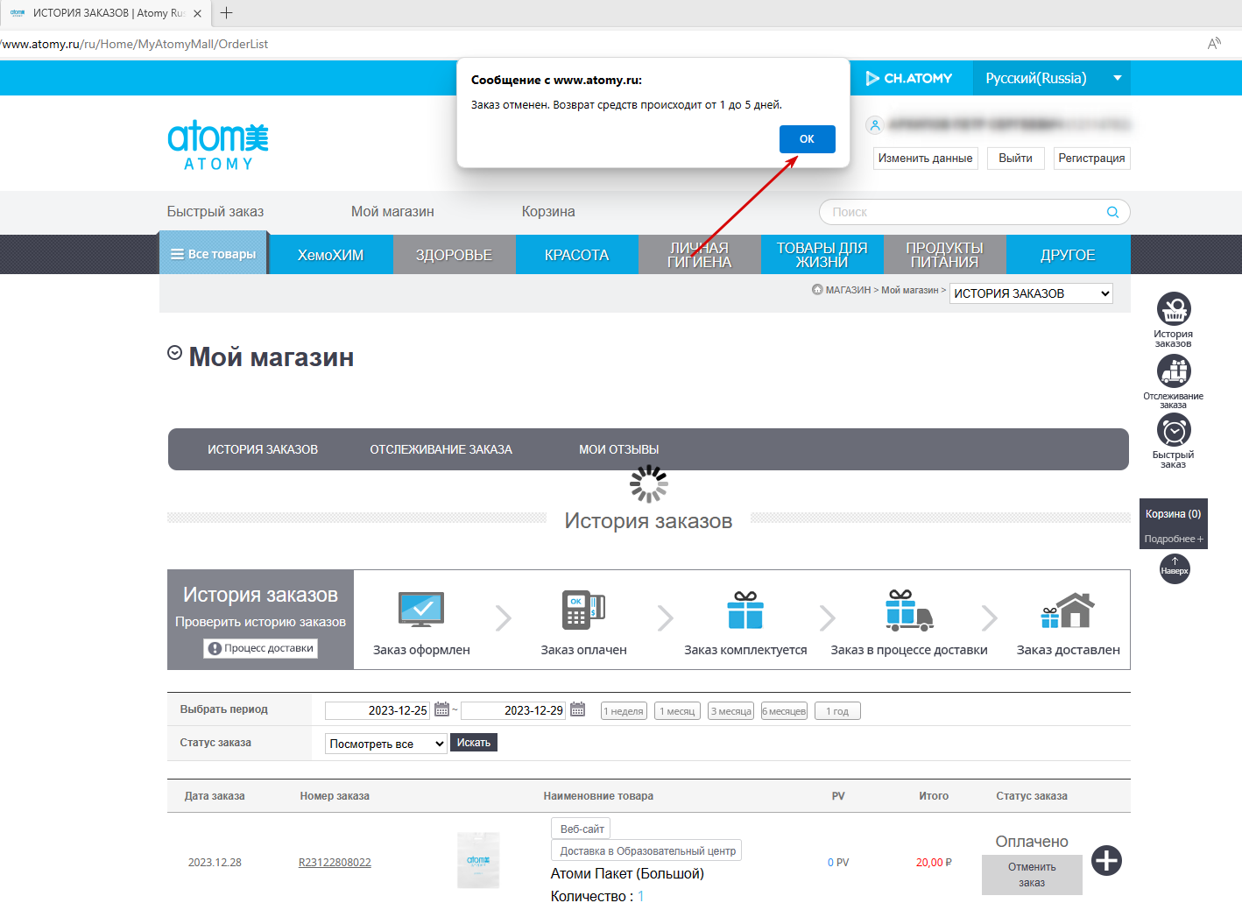Open calendar for start date 2023-12-25
Image resolution: width=1242 pixels, height=903 pixels.
(x=441, y=709)
